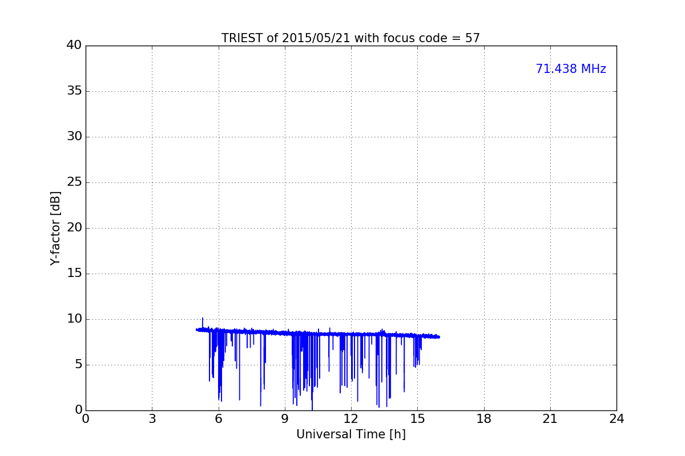Click the 'Y-factor [dB]' axis label

(55, 228)
